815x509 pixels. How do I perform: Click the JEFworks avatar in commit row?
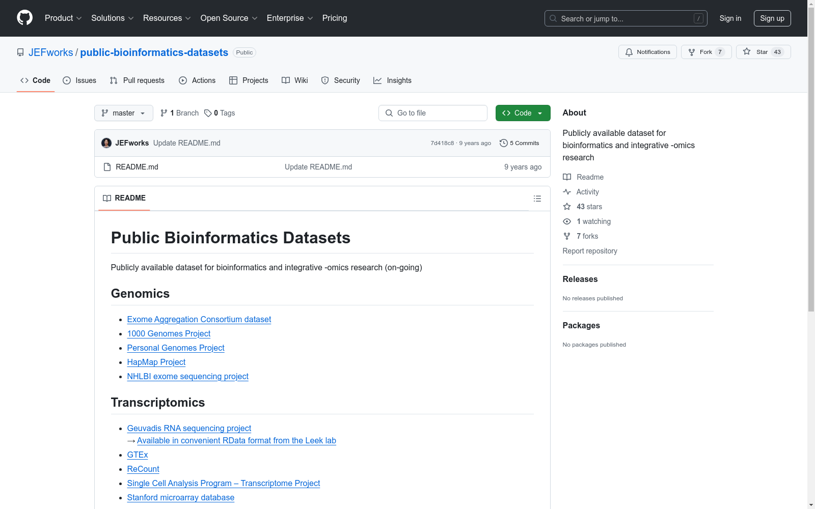point(106,143)
